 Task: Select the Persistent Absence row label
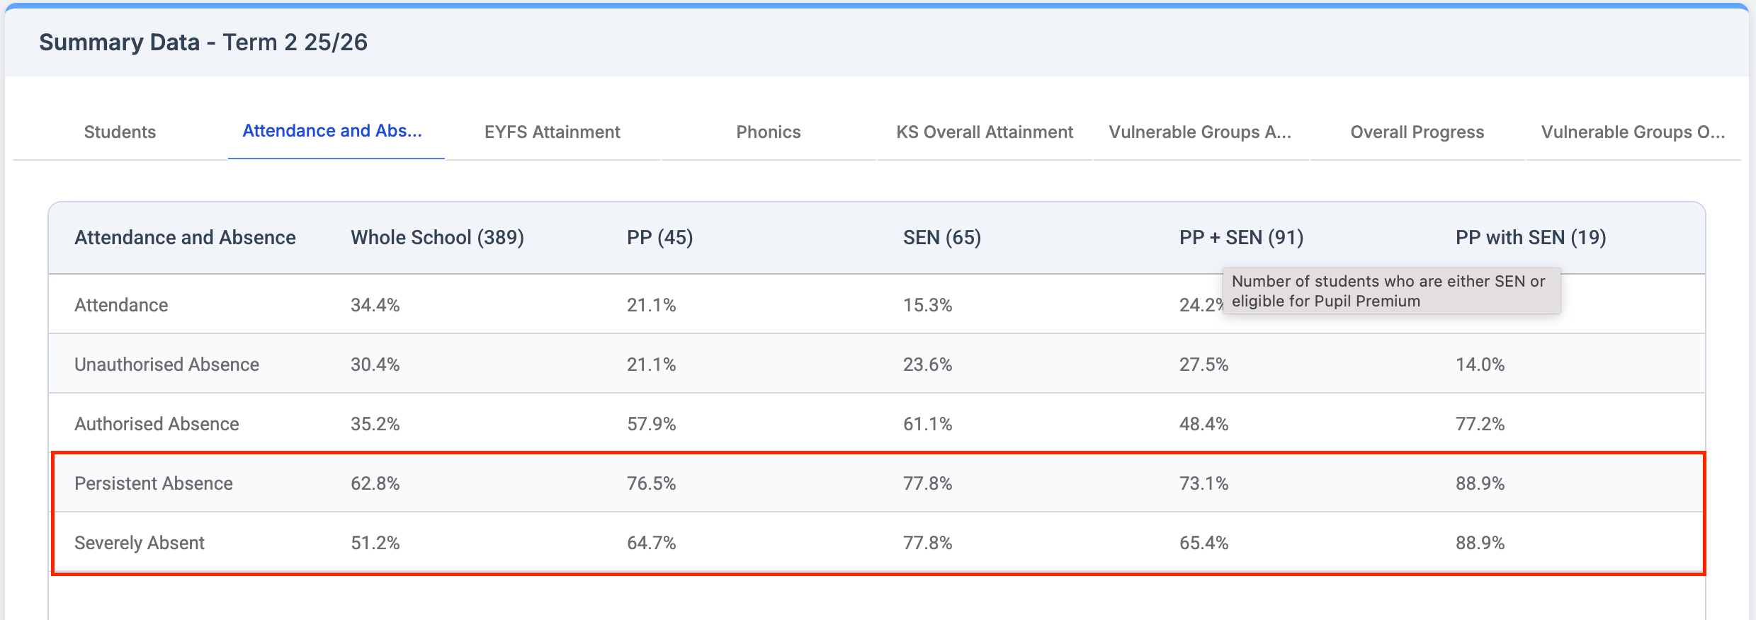click(x=154, y=483)
